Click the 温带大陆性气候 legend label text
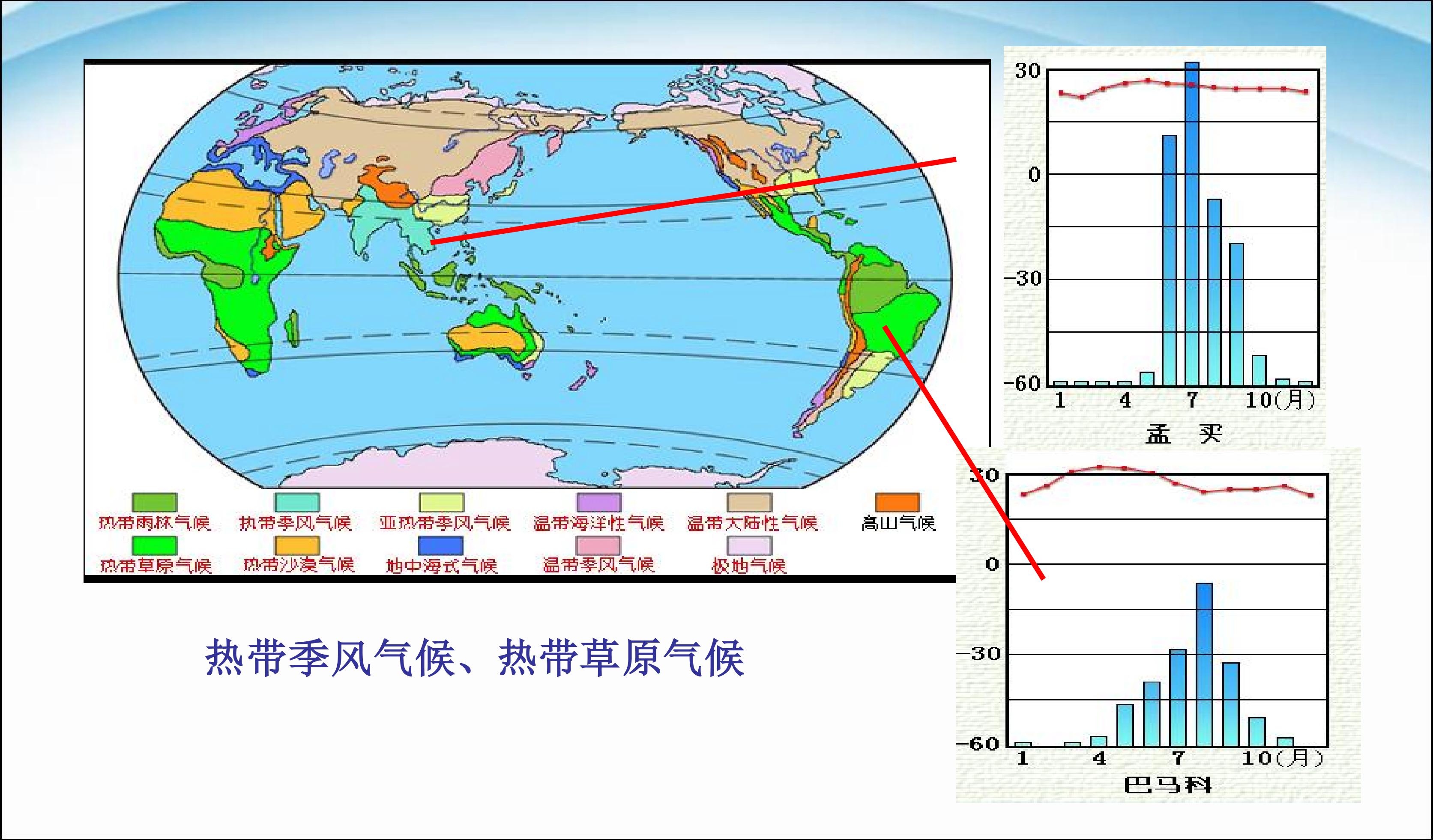This screenshot has height=840, width=1433. tap(752, 523)
